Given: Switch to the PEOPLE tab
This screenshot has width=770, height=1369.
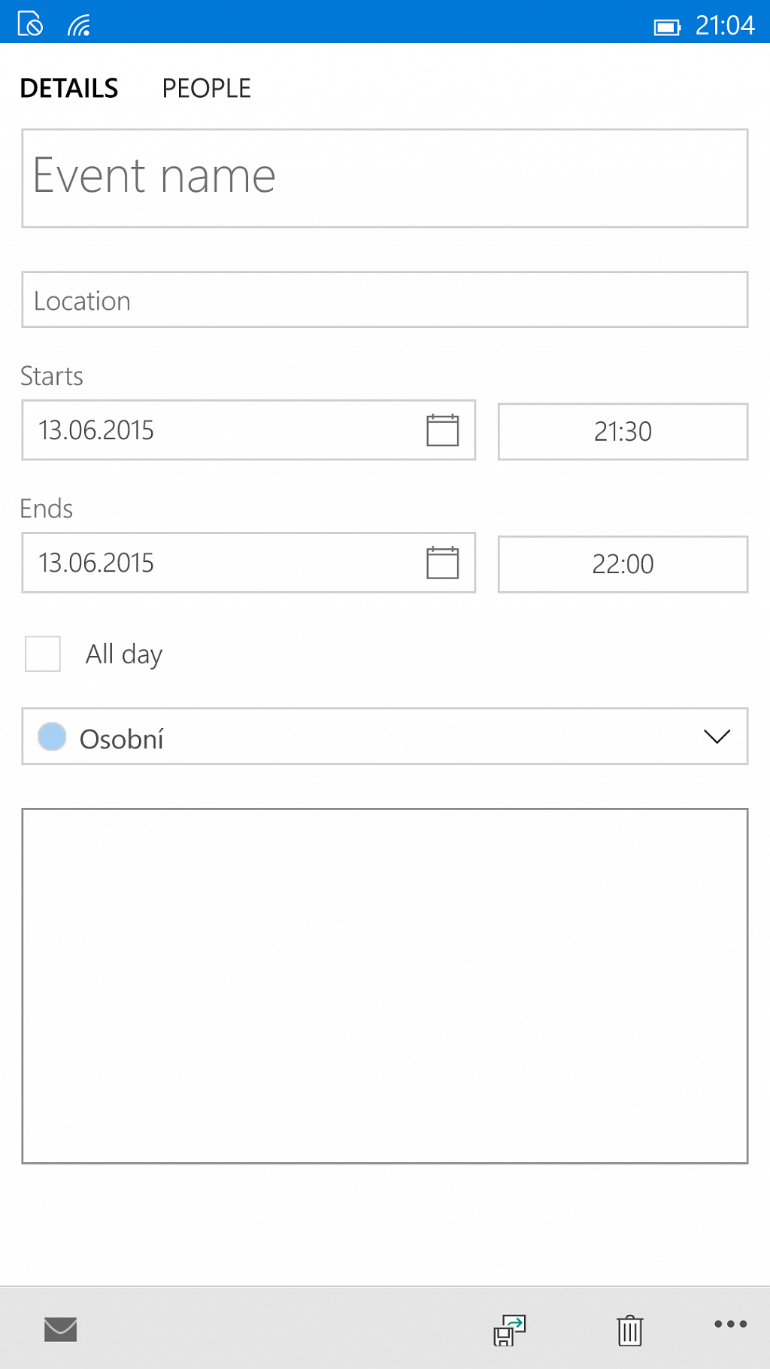Looking at the screenshot, I should [206, 89].
